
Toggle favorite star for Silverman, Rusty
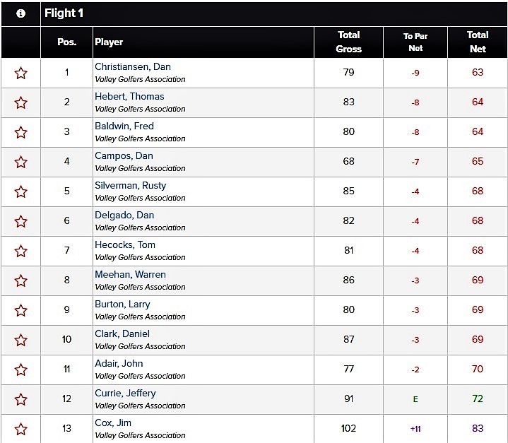[20, 192]
